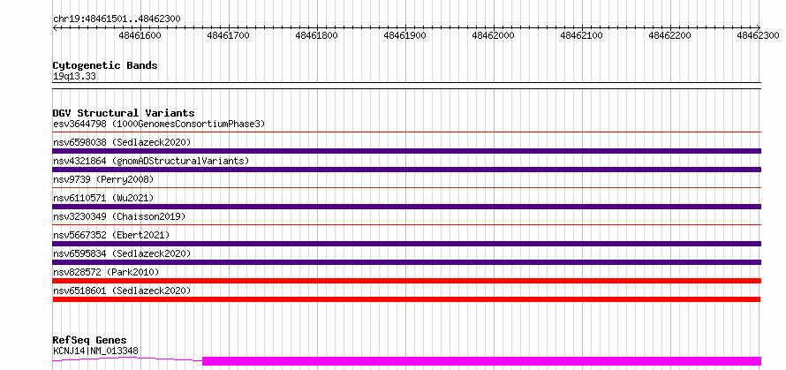Select the nsv4321864 purple variant bar

(x=406, y=170)
